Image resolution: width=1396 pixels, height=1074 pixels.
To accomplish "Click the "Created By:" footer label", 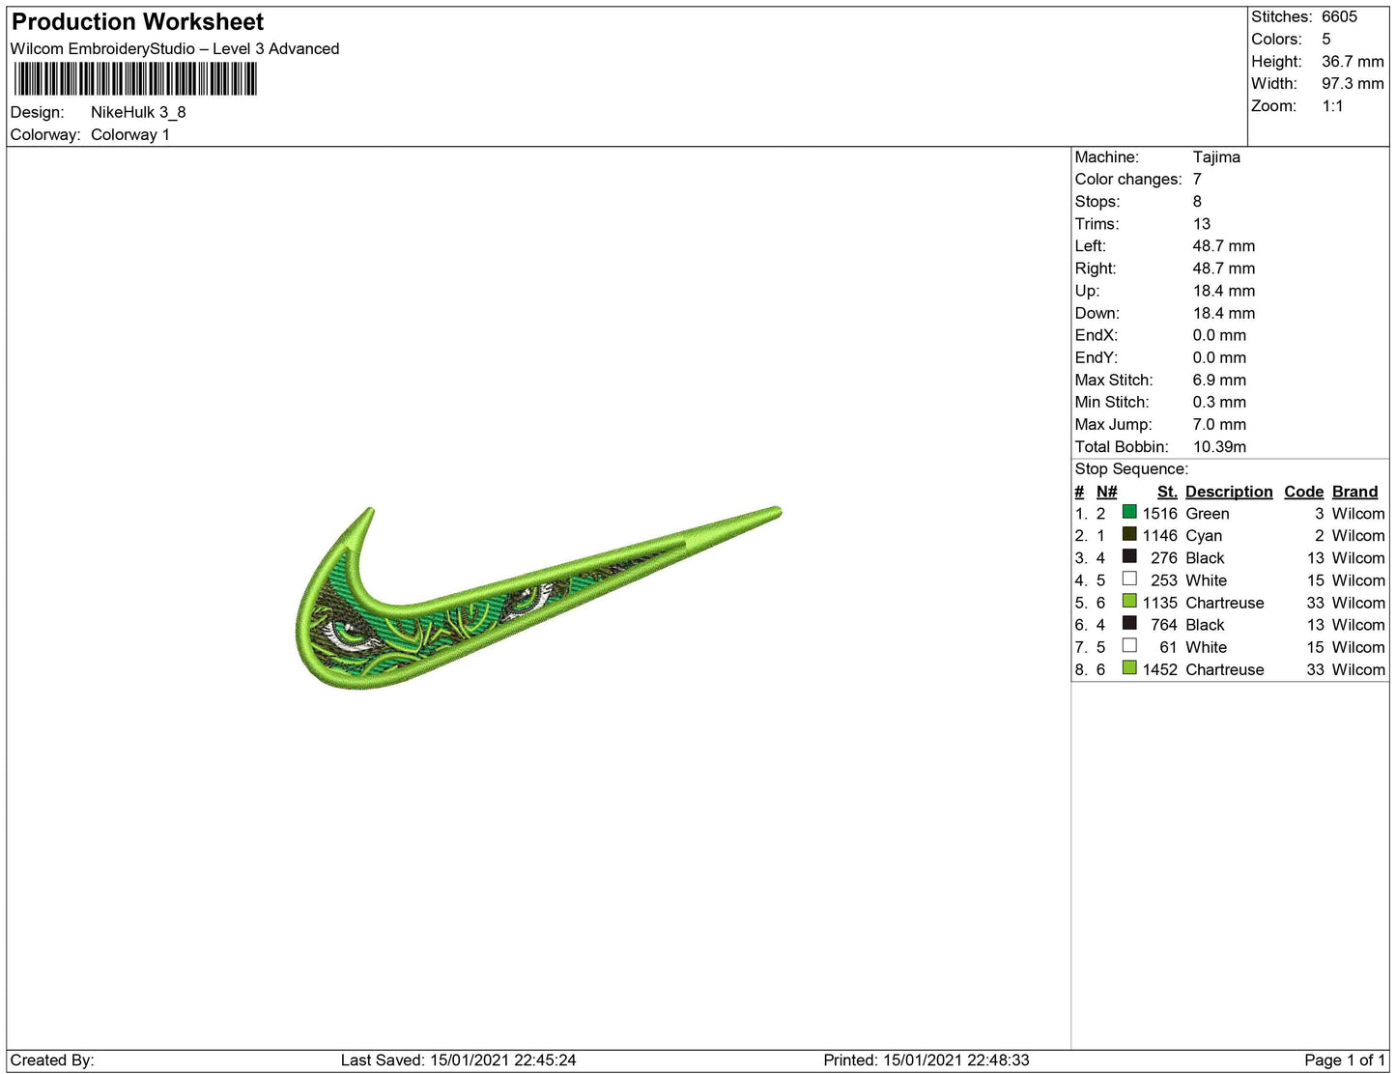I will point(52,1060).
